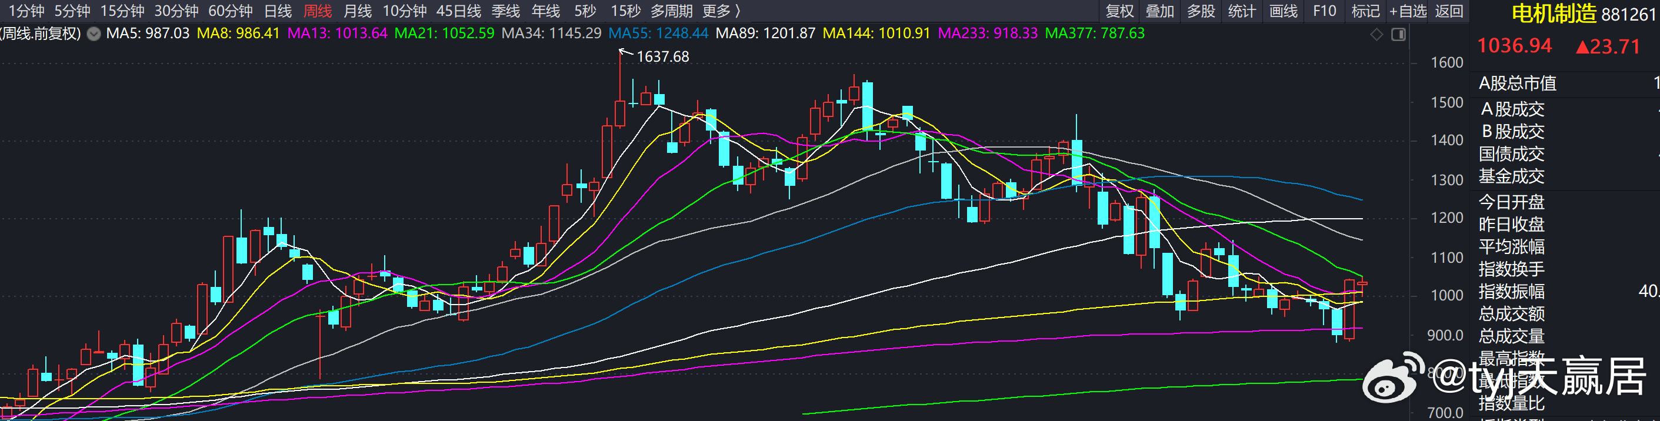The image size is (1660, 421).
Task: Add to watchlist with +自选
Action: point(1408,11)
